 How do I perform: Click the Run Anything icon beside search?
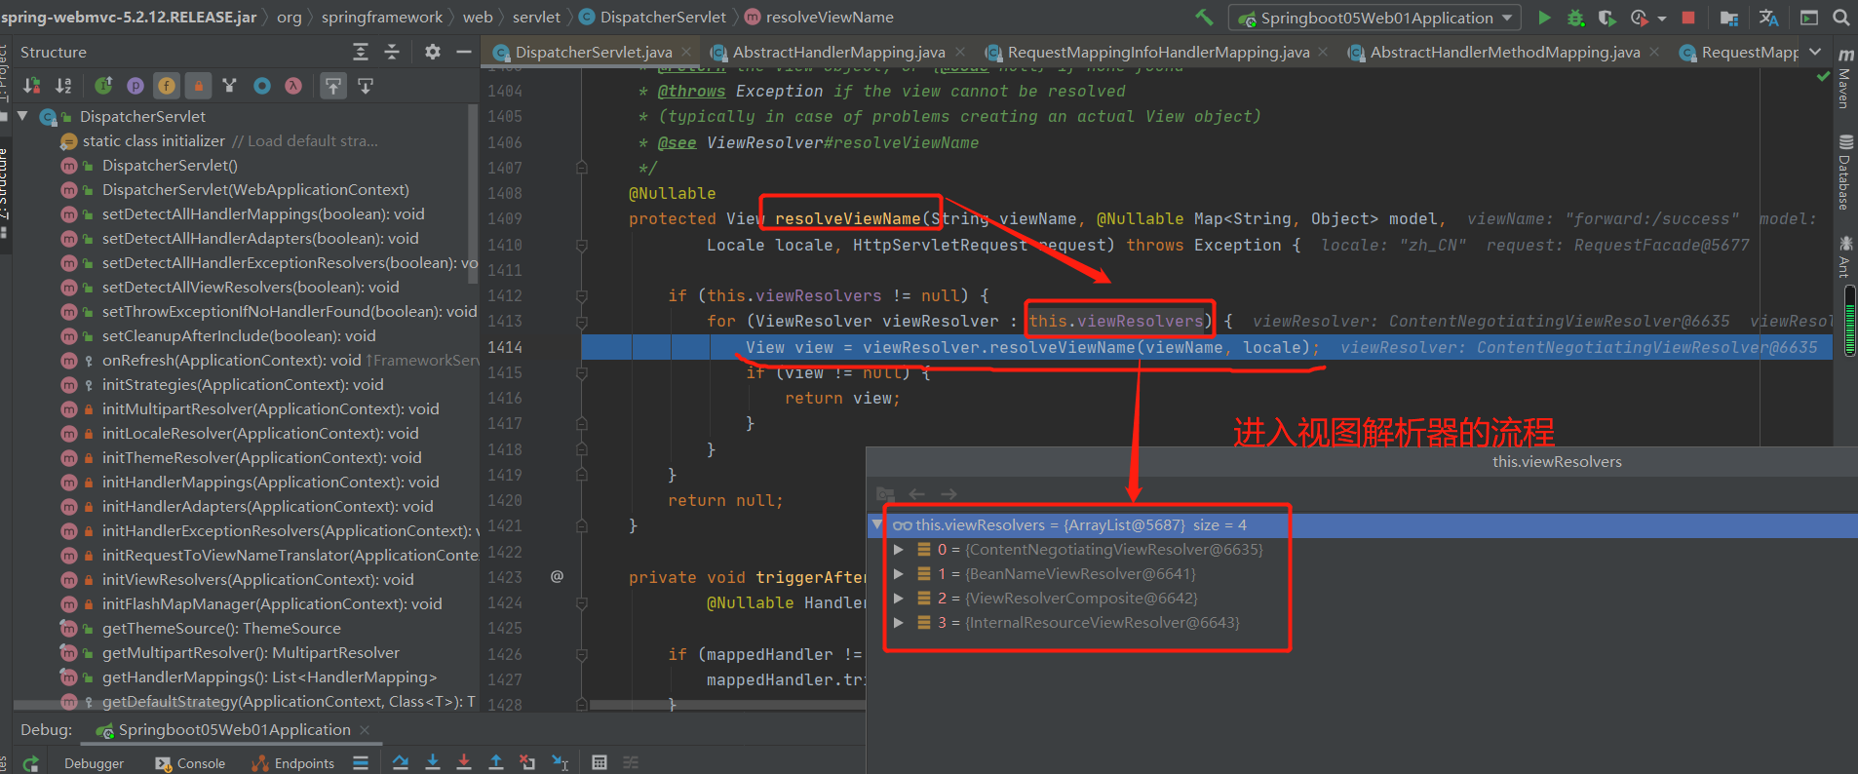(1808, 18)
